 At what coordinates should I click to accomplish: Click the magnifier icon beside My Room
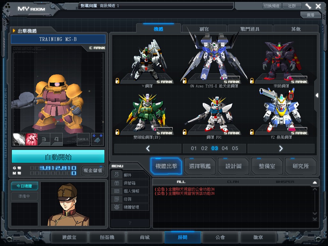53,7
